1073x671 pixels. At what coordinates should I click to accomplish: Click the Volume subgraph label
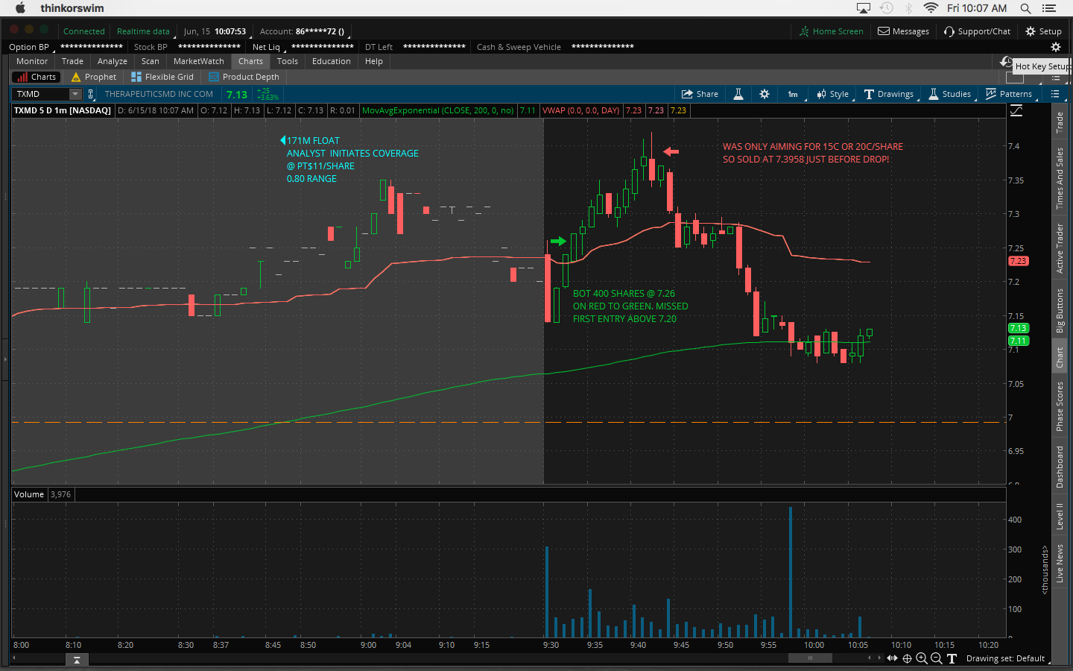tap(29, 494)
